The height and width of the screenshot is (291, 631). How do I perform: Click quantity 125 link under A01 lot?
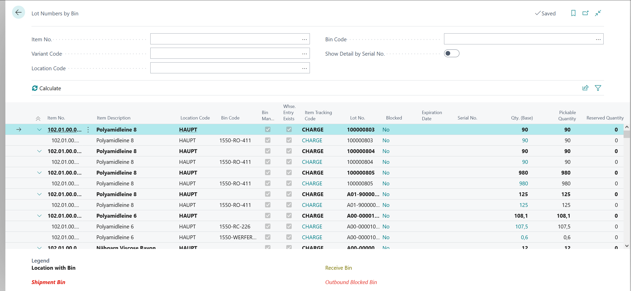(x=523, y=205)
